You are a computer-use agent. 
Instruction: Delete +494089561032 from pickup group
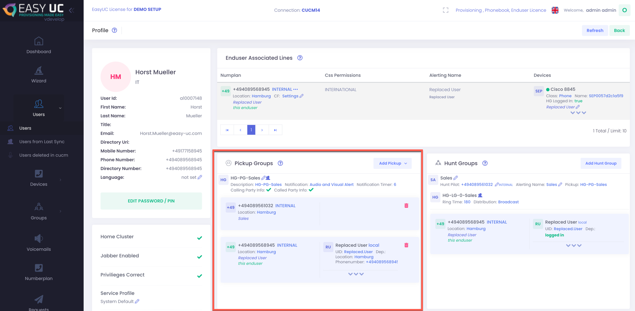pos(406,206)
